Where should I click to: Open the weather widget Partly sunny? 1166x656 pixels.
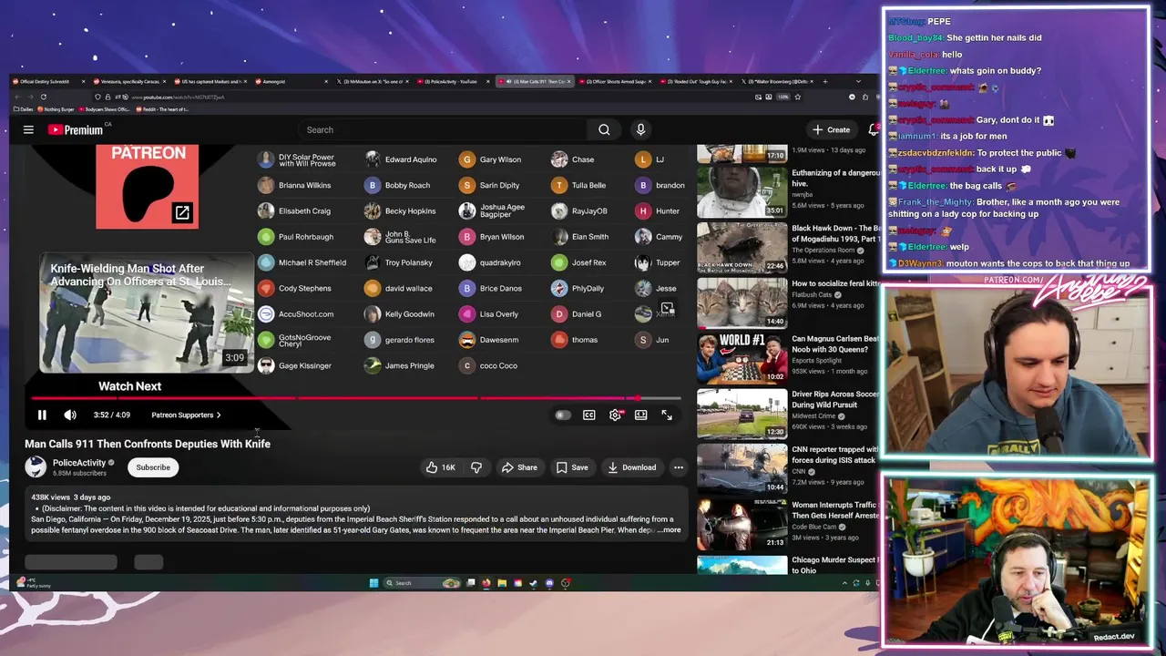coord(33,583)
